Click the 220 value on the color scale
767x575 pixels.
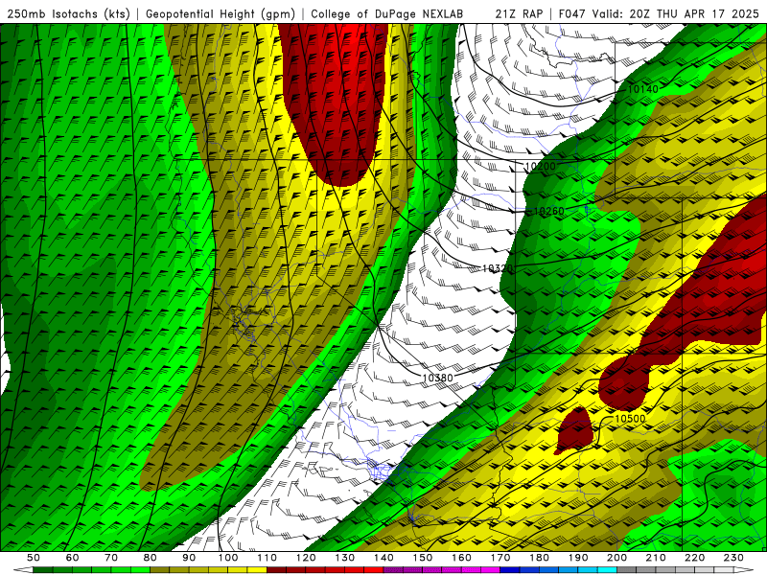694,558
